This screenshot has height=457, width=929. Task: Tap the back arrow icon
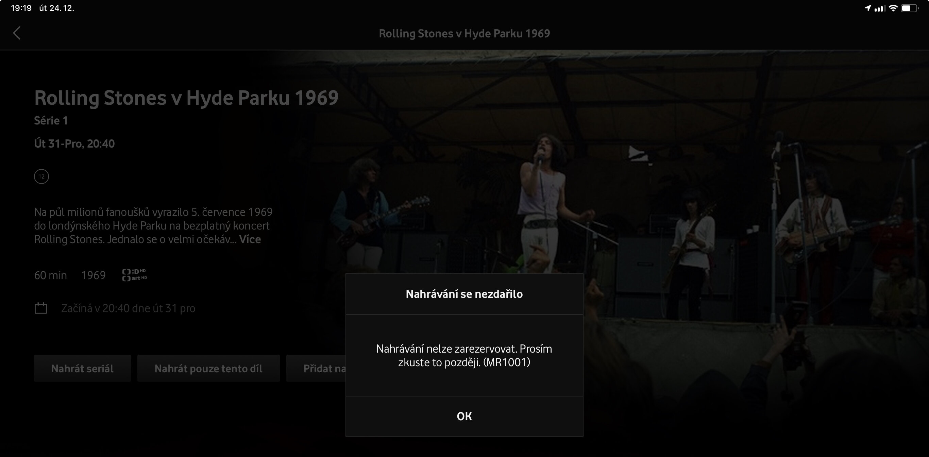click(17, 33)
